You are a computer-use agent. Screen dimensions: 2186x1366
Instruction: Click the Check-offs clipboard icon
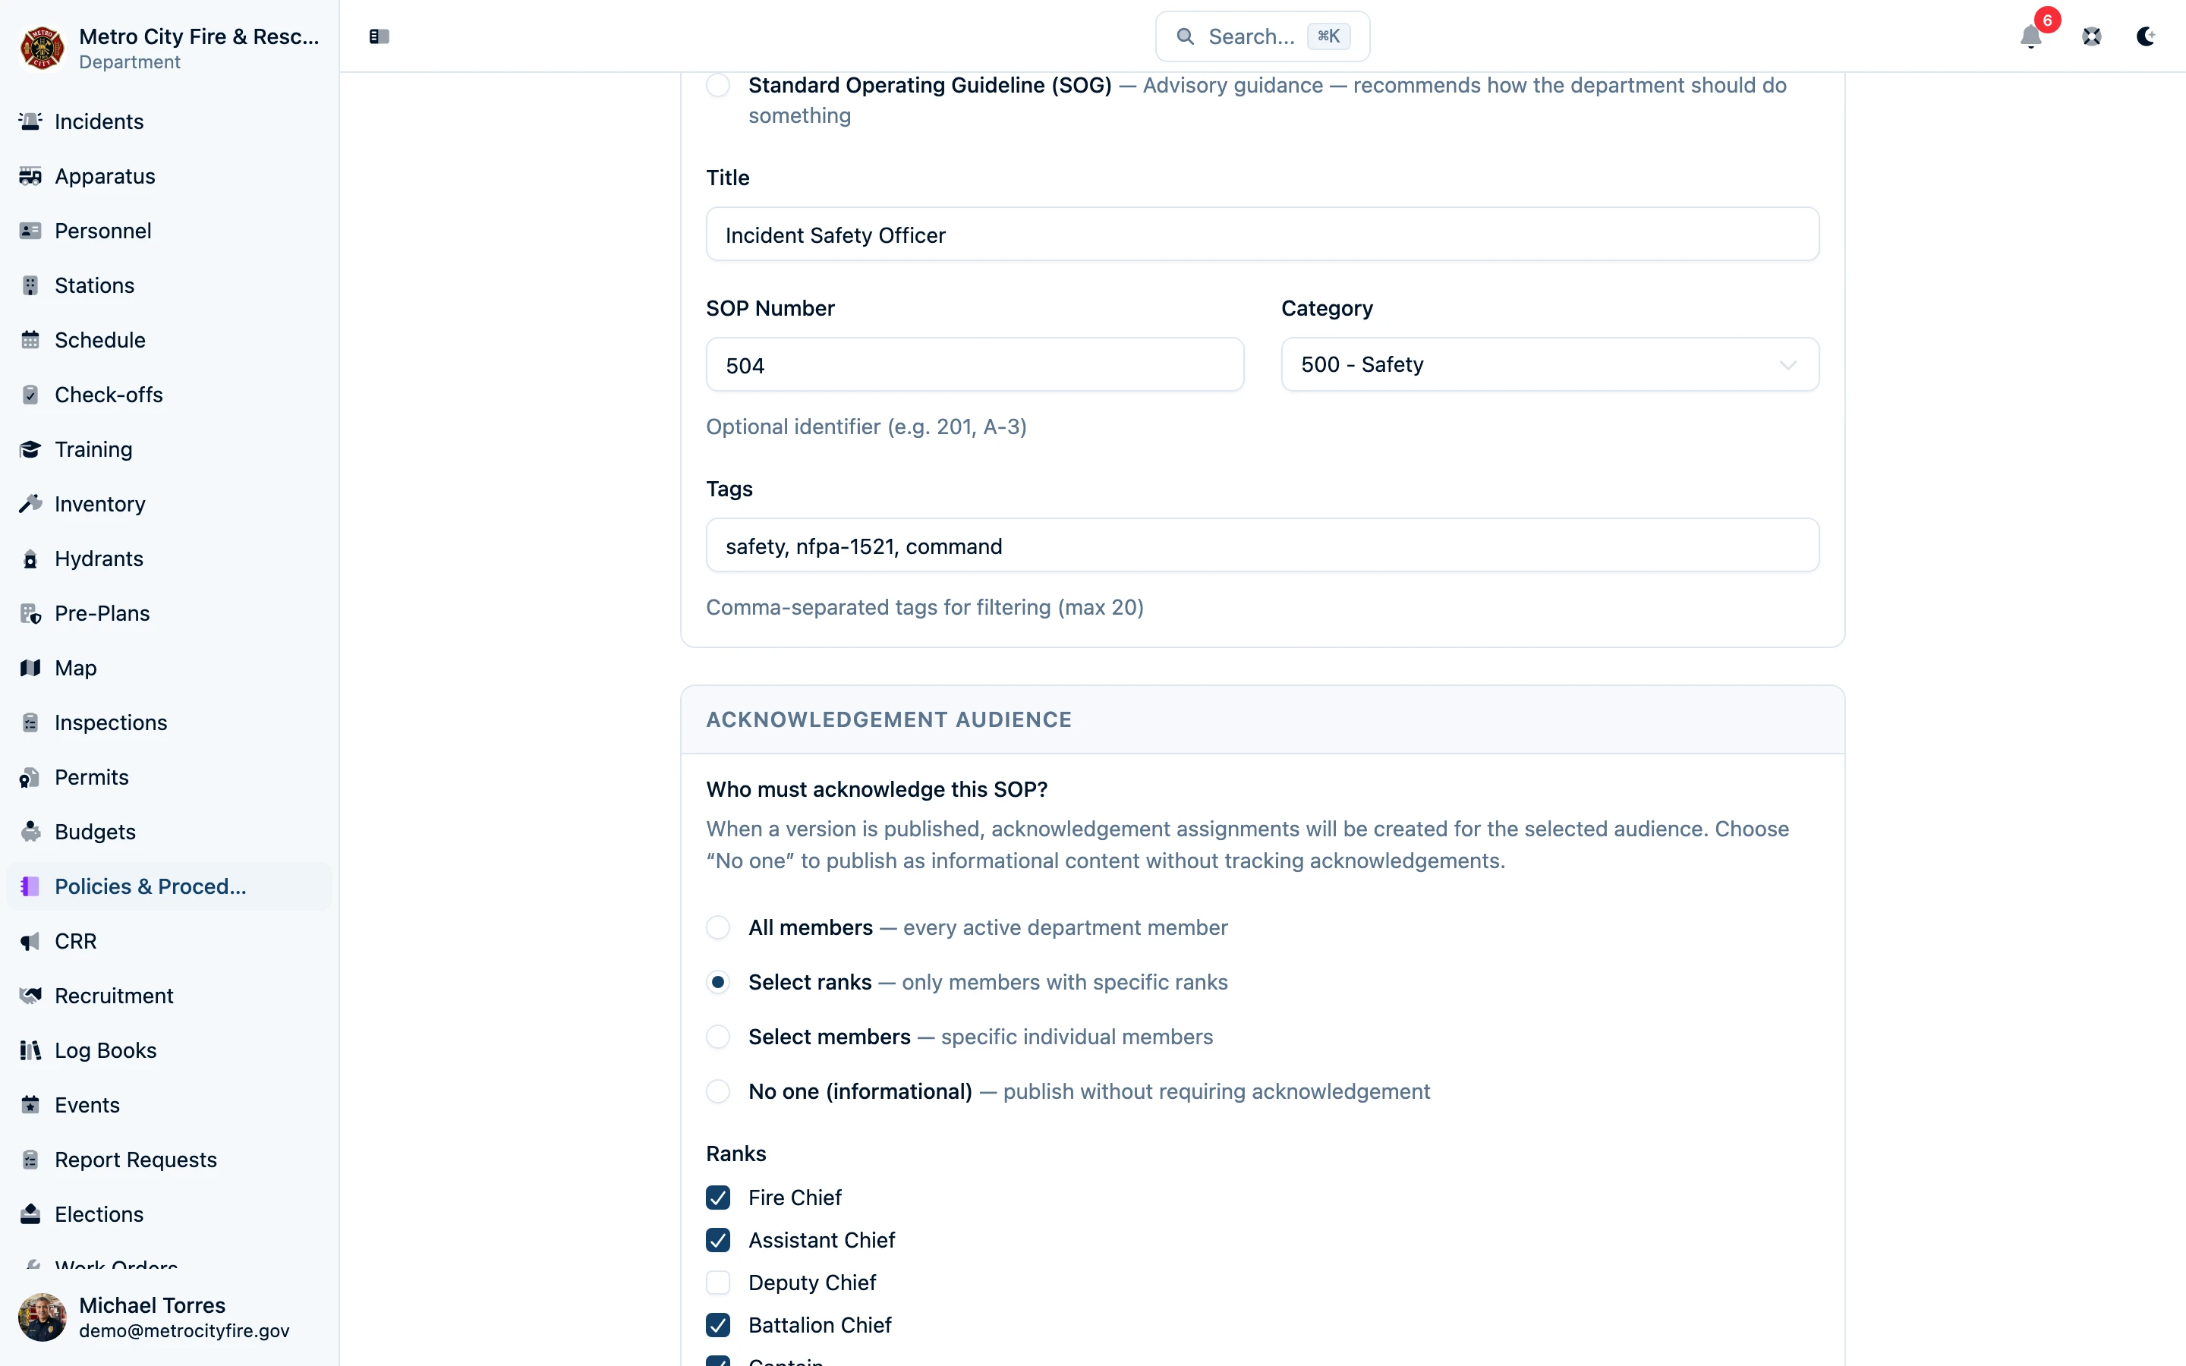point(30,395)
